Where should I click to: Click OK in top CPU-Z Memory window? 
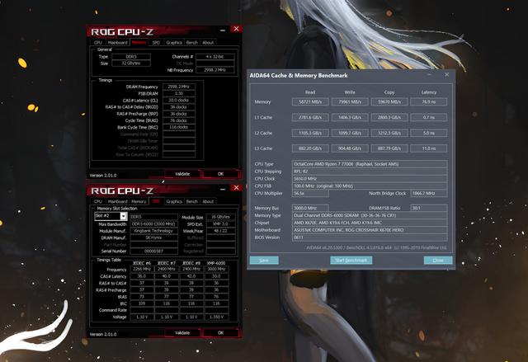(x=220, y=174)
